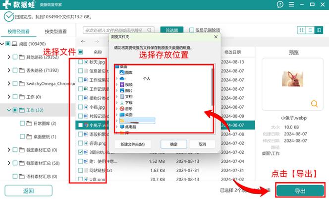Screen dimensions: 329x199
Task: Select 语料素材汇总 (0) tree row
Action: [x=38, y=176]
